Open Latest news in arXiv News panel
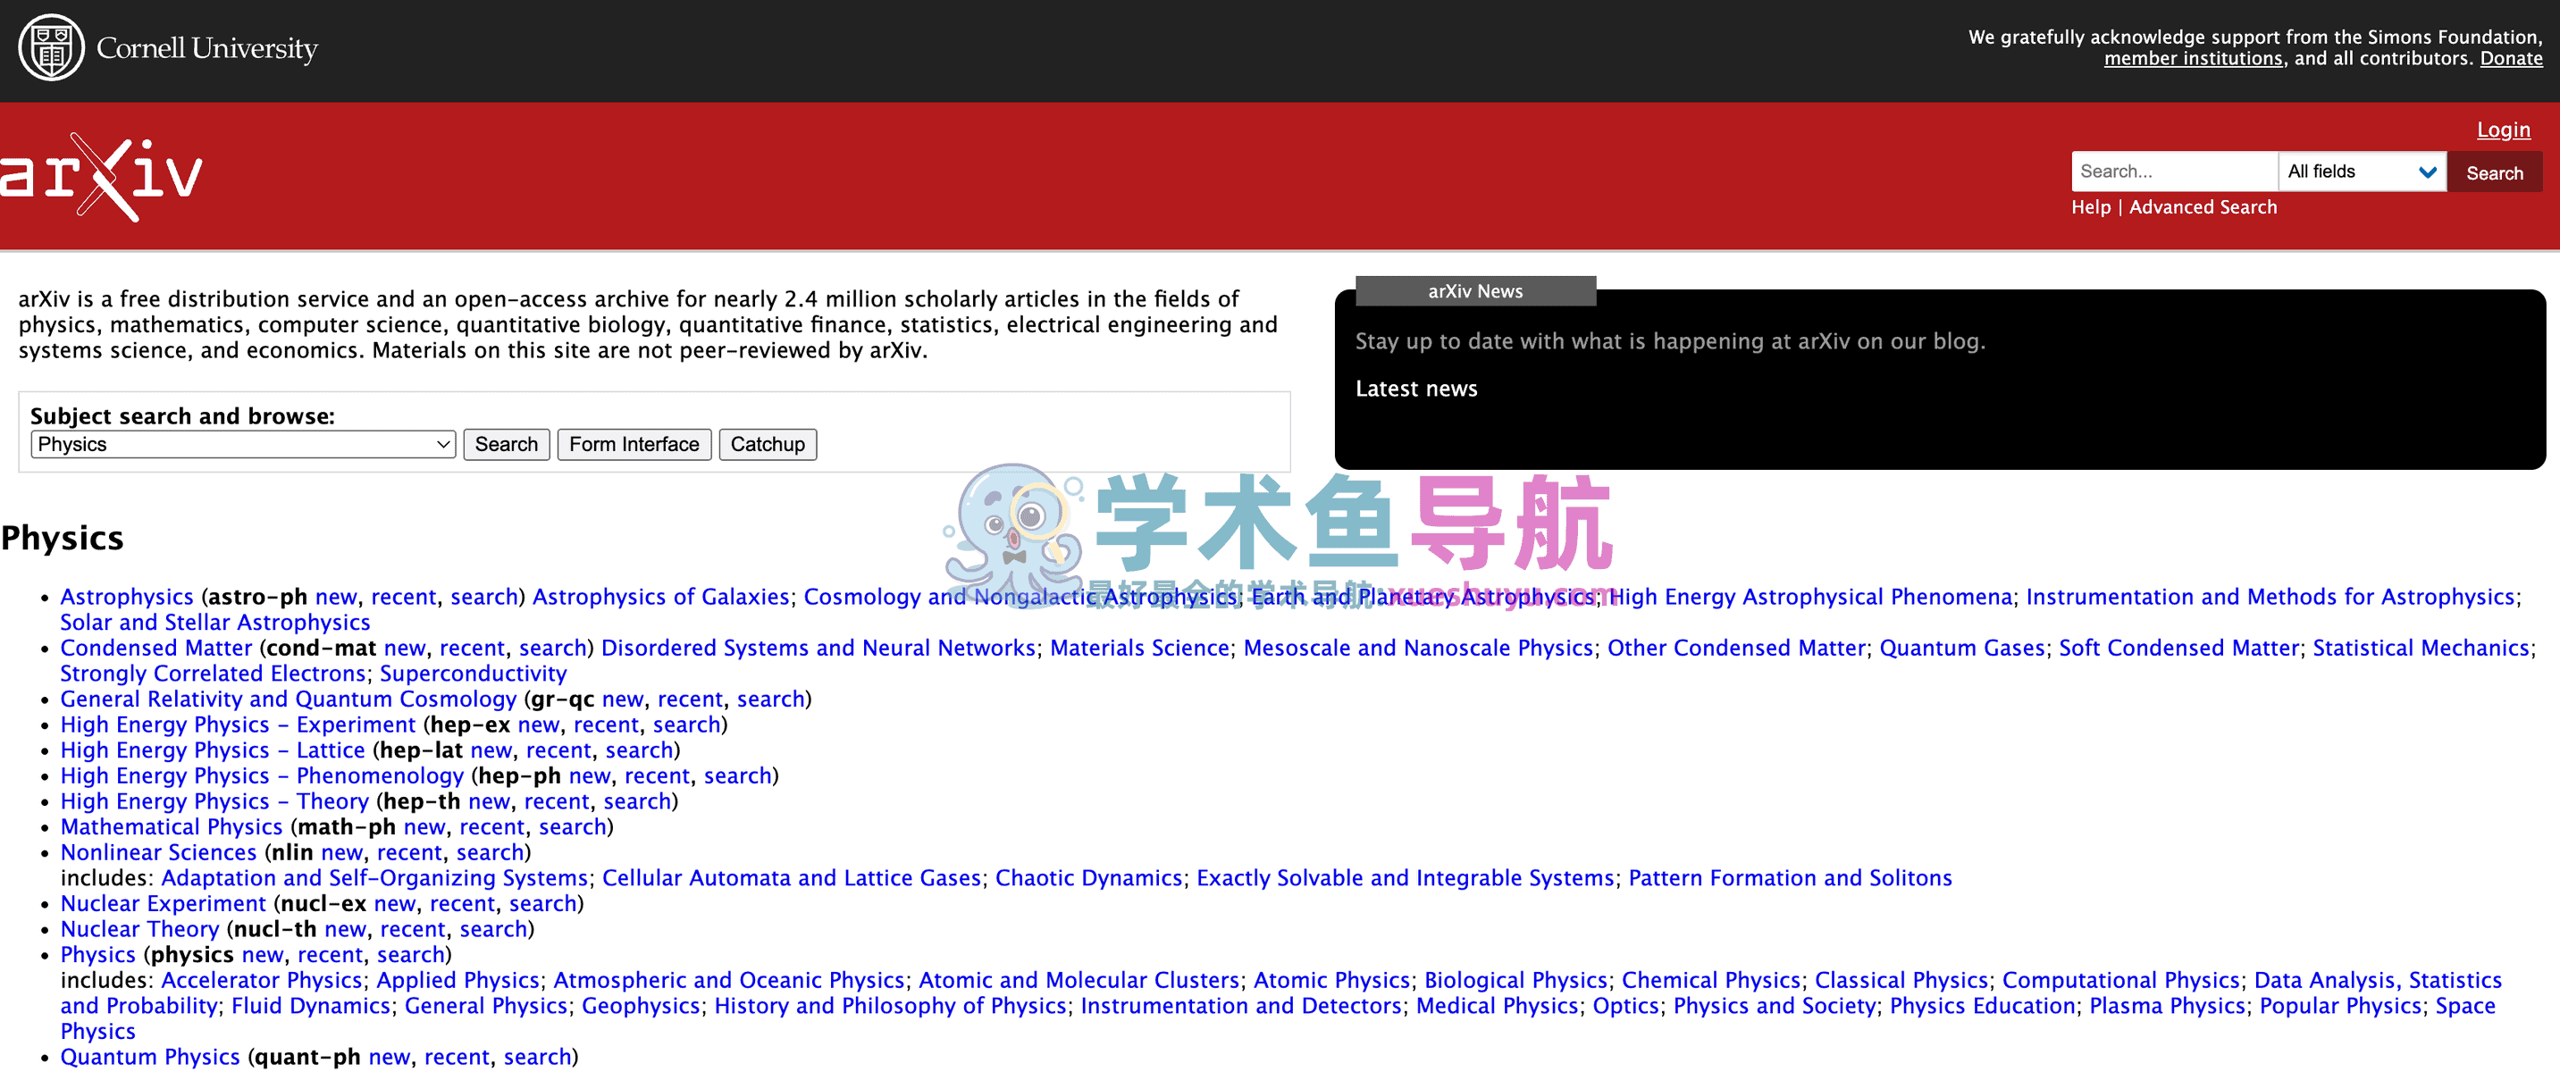This screenshot has width=2560, height=1072. pos(1415,389)
